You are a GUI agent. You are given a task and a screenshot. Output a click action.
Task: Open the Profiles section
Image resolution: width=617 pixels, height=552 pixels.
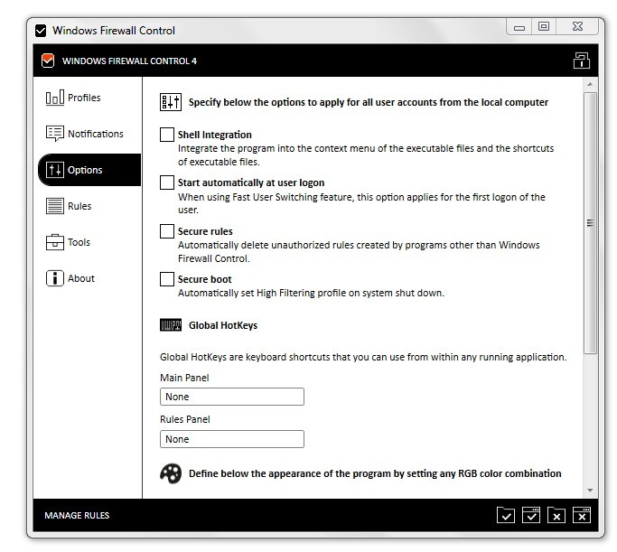pos(73,98)
